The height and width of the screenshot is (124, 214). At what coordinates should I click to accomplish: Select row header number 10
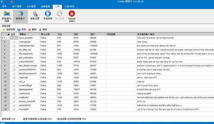point(6,74)
